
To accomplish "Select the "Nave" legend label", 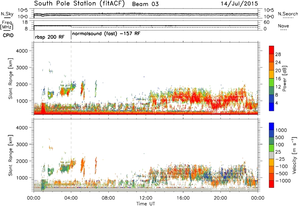I will point(283,26).
